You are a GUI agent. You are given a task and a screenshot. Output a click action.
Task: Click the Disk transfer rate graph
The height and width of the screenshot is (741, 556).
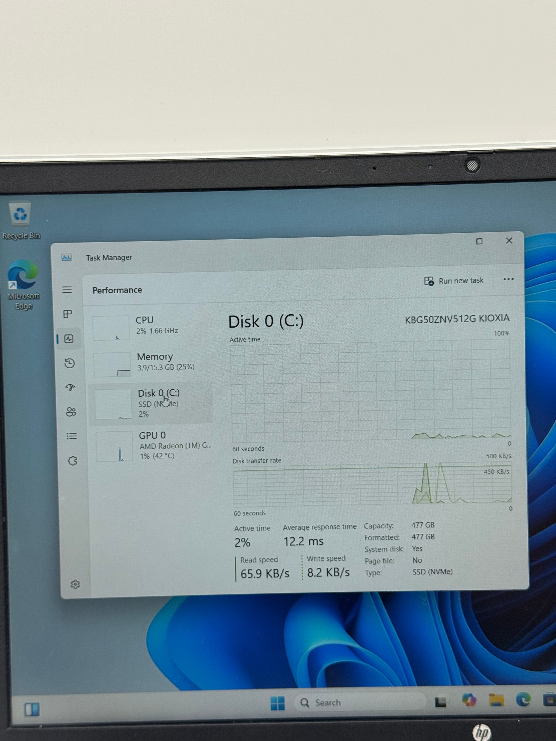tap(371, 486)
